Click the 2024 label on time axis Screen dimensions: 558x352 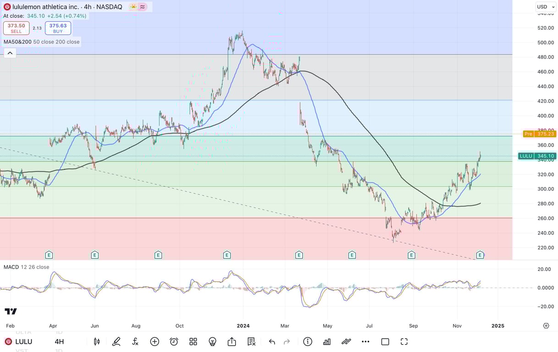tap(243, 326)
